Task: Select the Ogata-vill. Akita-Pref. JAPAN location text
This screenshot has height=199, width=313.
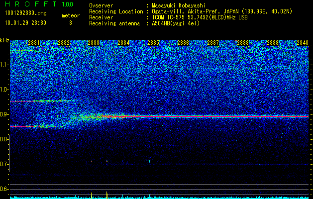Action: (x=222, y=11)
